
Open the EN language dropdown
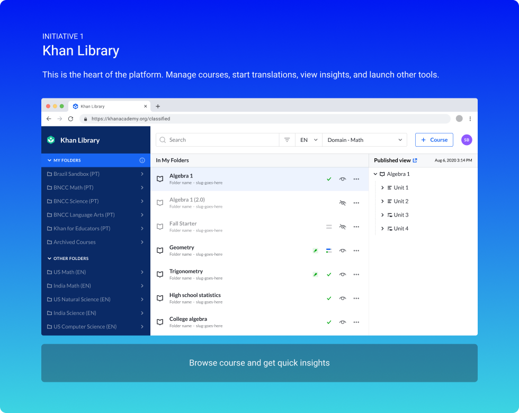pos(309,140)
